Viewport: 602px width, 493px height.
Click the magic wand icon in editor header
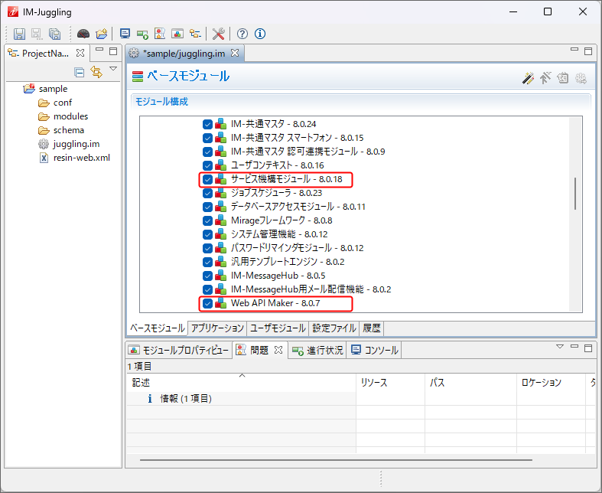pyautogui.click(x=528, y=78)
